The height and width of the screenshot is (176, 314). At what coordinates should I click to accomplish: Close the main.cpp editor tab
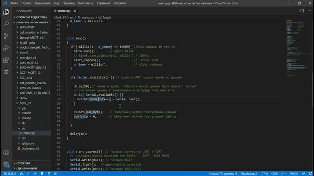coord(75,11)
